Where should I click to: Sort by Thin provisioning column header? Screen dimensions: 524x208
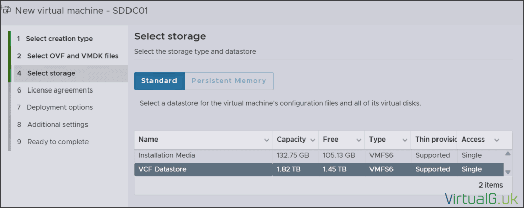433,140
